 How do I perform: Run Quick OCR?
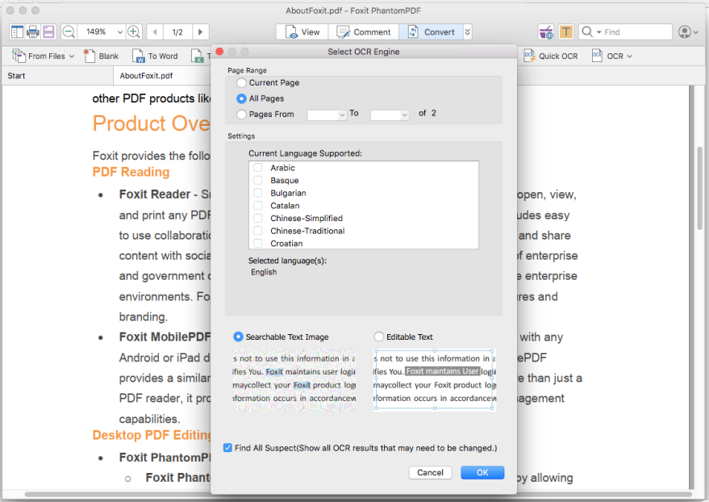pos(551,56)
